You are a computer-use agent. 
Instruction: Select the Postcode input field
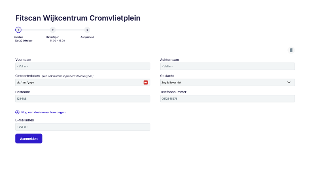point(83,98)
